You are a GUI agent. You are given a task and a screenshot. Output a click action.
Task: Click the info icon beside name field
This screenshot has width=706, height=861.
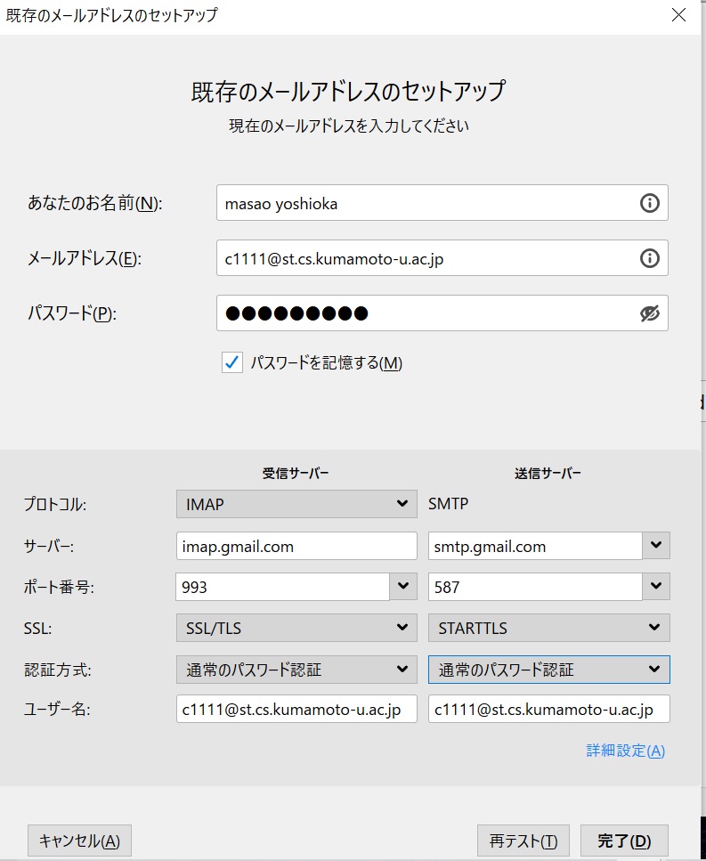(x=649, y=203)
